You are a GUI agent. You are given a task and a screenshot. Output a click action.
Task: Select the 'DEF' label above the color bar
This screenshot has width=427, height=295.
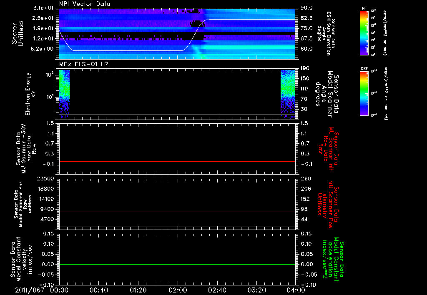click(364, 69)
